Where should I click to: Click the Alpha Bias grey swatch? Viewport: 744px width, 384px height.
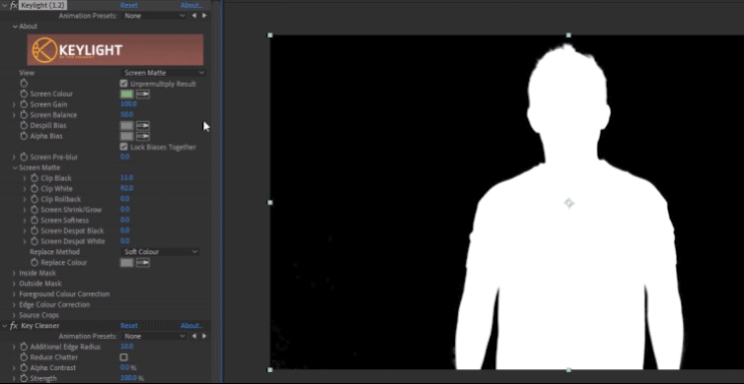click(126, 136)
